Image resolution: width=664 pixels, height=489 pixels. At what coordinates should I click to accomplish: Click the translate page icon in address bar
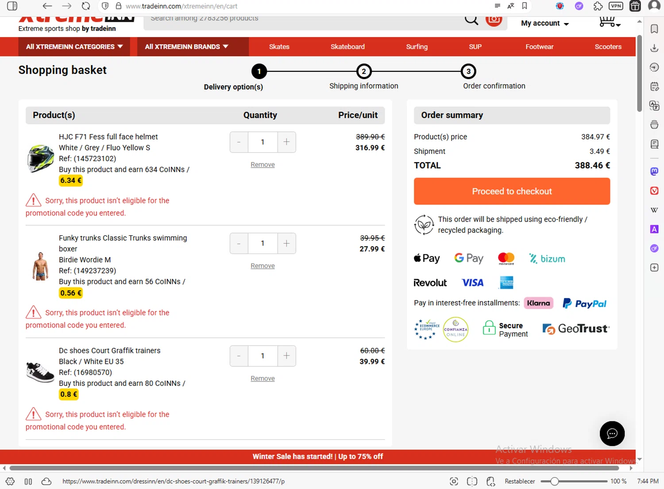coord(511,6)
